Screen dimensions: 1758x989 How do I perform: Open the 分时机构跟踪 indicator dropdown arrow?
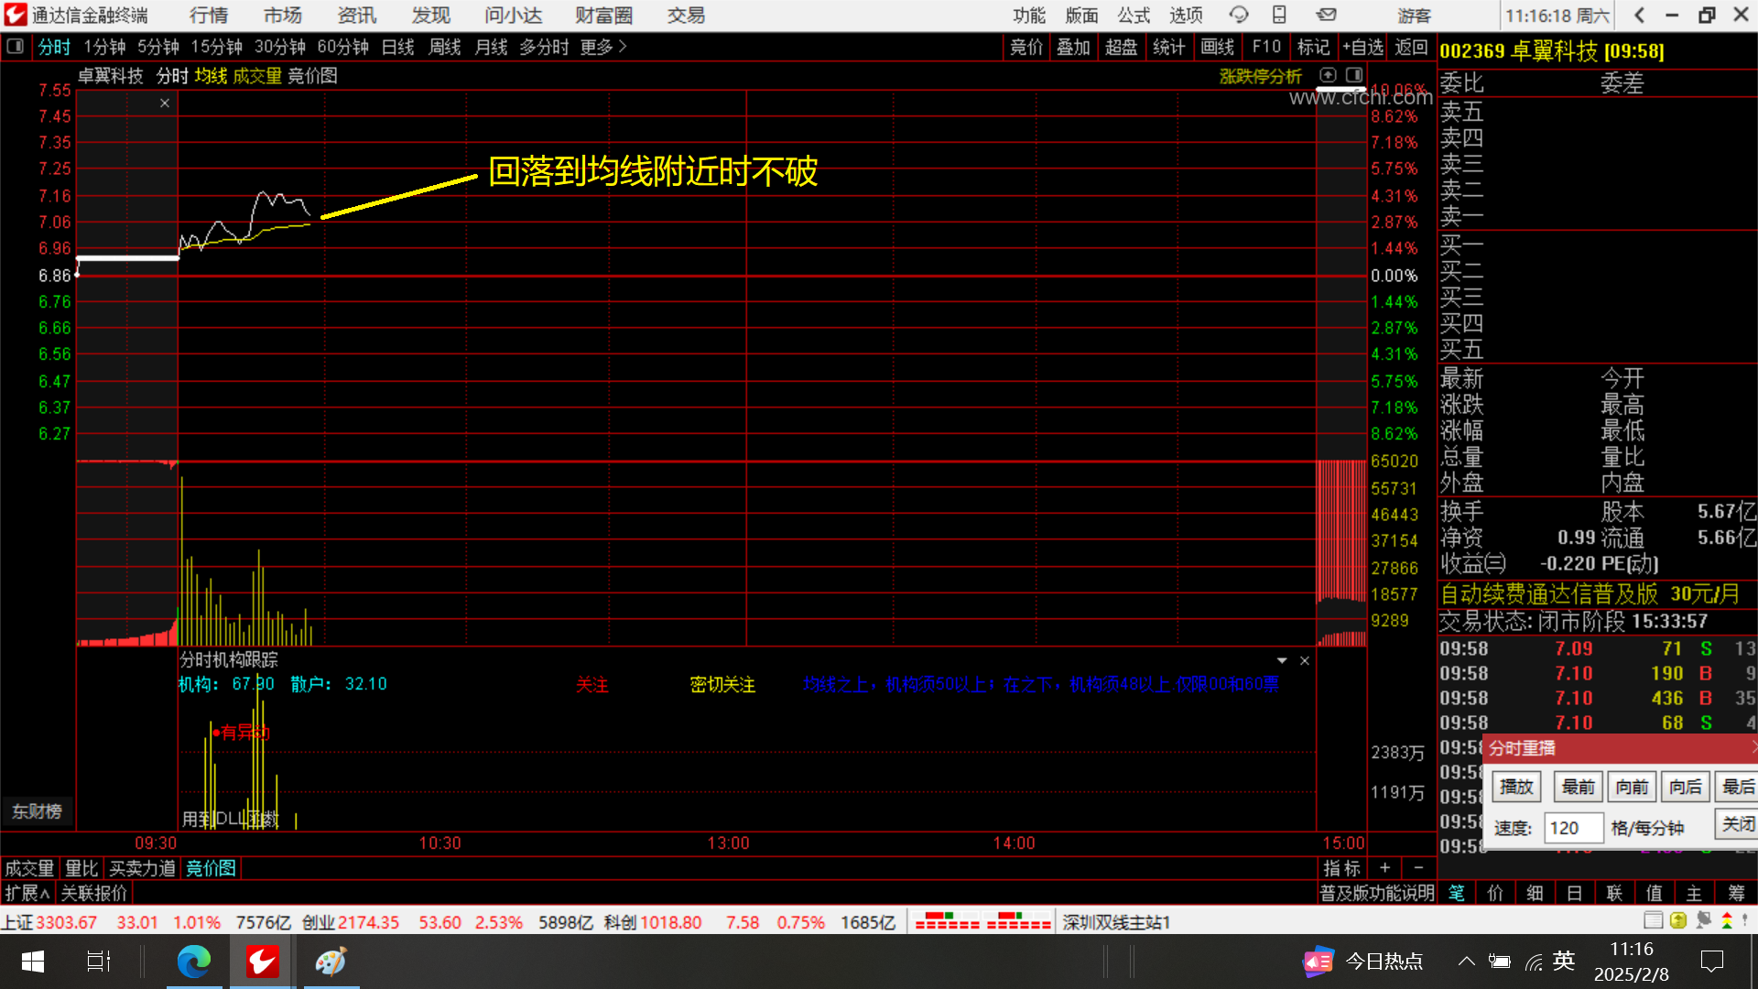pyautogui.click(x=1282, y=660)
